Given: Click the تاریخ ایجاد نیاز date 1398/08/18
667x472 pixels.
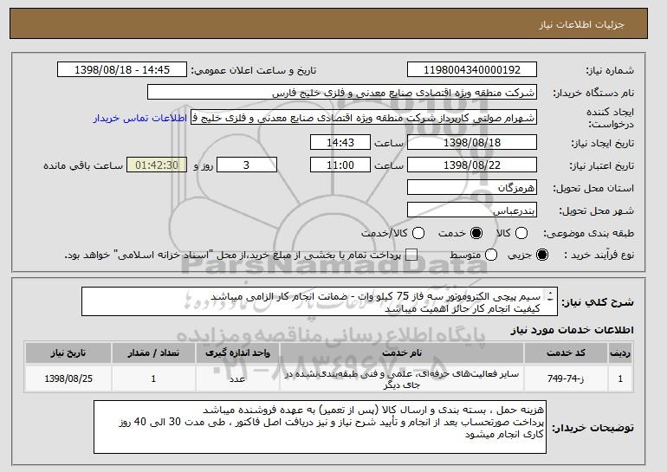Looking at the screenshot, I should pos(472,142).
